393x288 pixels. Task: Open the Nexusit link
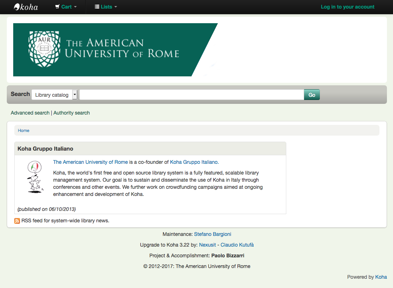[207, 245]
